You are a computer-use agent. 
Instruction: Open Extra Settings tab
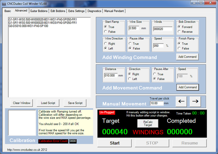pyautogui.click(x=76, y=11)
